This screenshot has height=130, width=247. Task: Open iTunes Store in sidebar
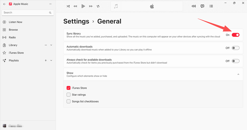pos(16,53)
